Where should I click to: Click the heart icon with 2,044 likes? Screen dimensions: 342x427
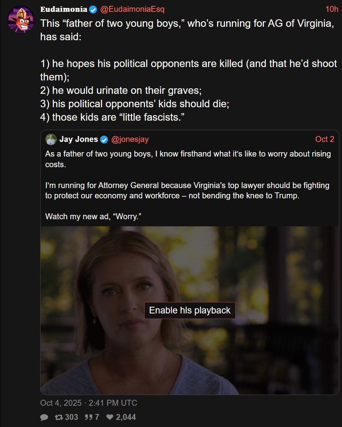point(110,417)
